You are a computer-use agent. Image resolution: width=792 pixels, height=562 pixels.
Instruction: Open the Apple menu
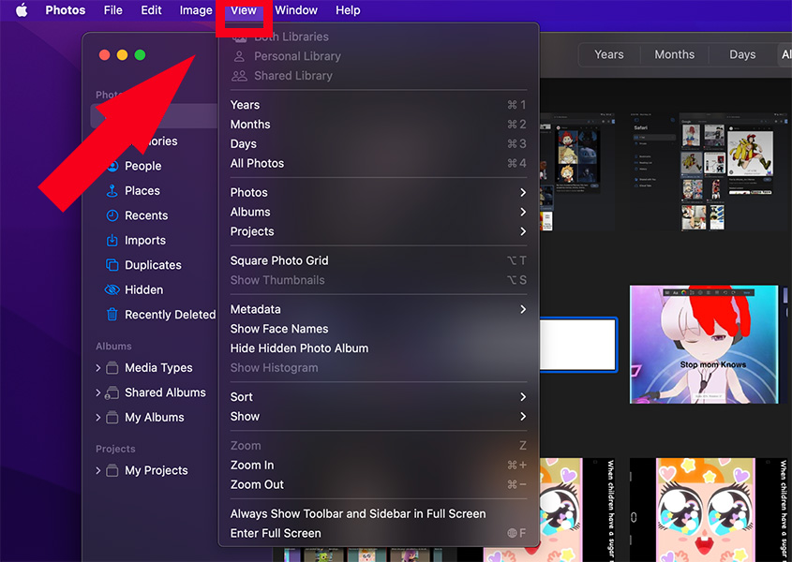[x=20, y=10]
